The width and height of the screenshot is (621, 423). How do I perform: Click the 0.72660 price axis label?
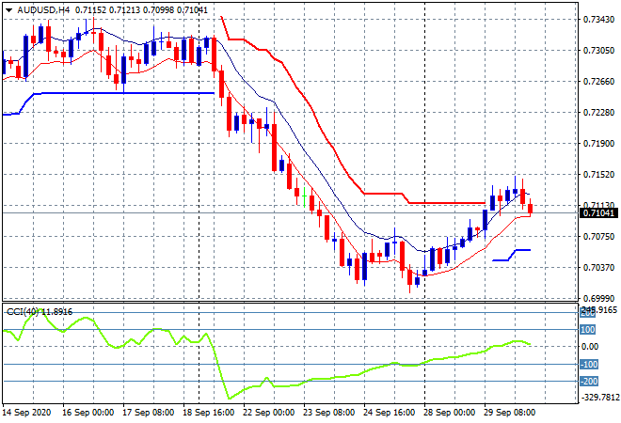coord(596,81)
